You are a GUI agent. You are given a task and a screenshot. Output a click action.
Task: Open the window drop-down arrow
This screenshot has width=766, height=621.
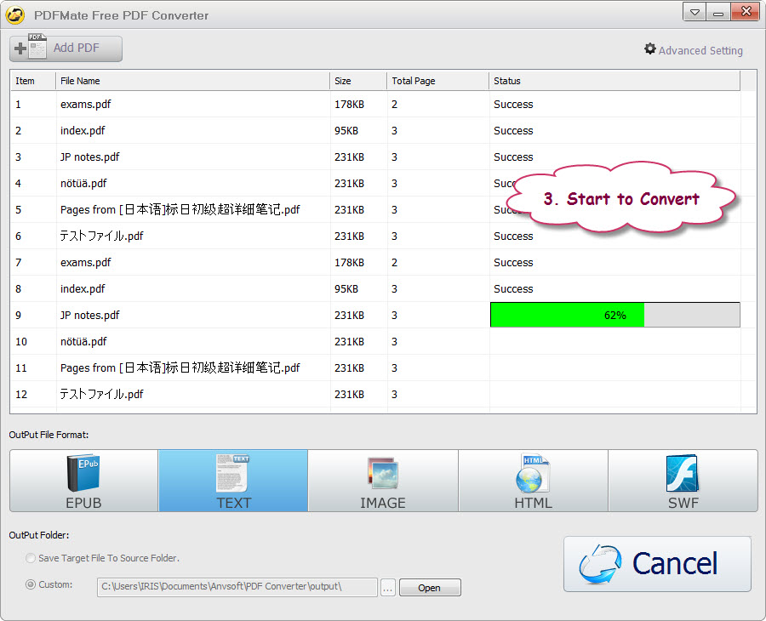click(694, 12)
